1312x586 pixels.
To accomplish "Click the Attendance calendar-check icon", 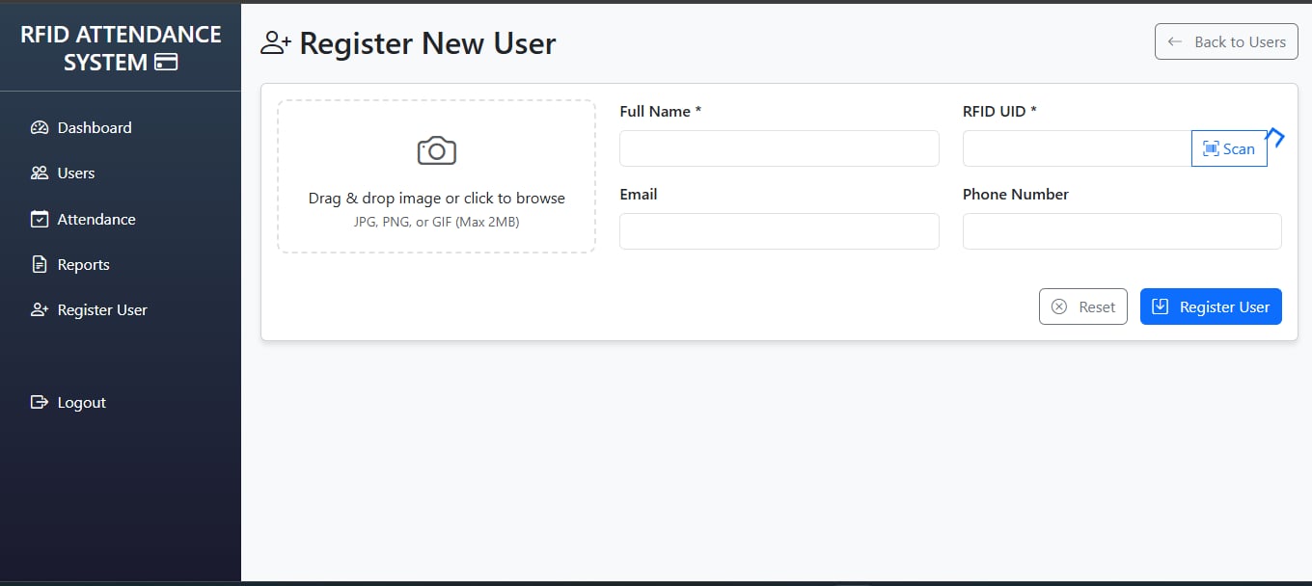I will [40, 219].
